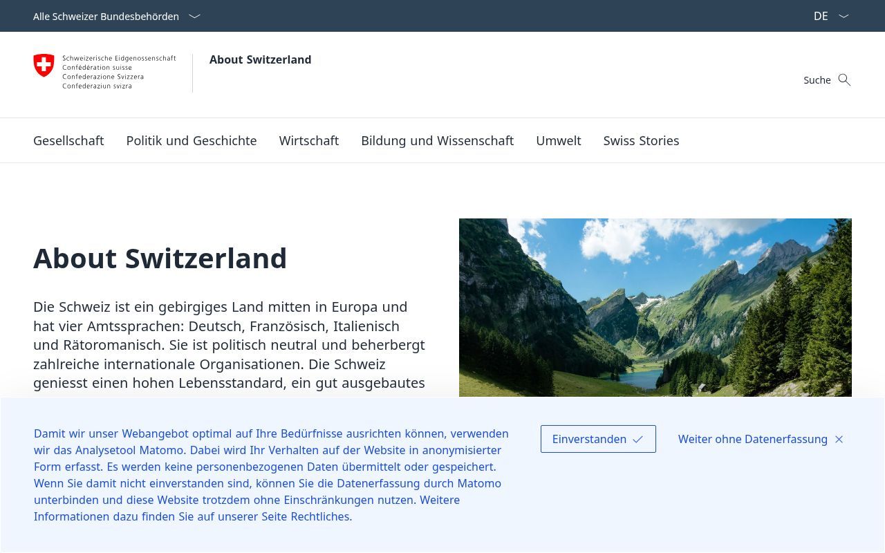
Task: Click the Schweizerische Eidgenossenschaft wordmark
Action: coord(118,72)
